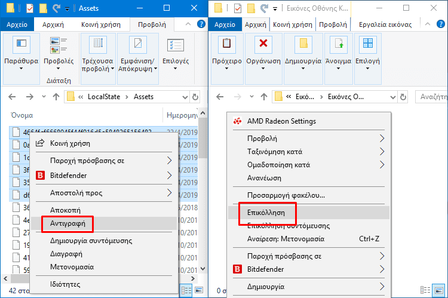Select Αντιγραφή in the context menu

[67, 223]
